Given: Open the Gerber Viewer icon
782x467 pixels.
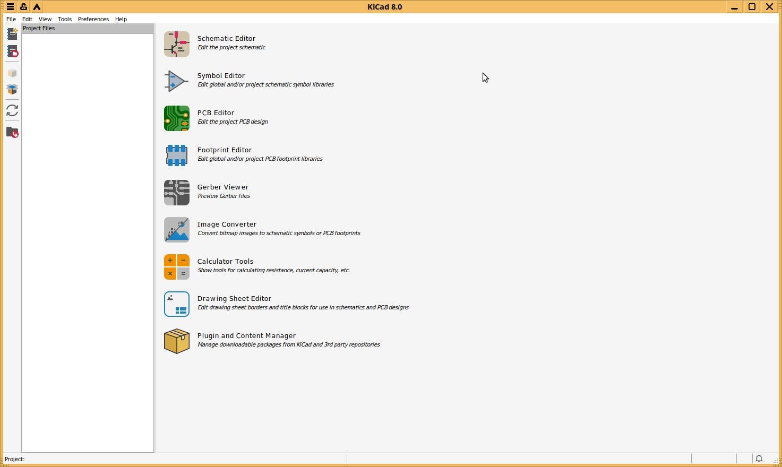Looking at the screenshot, I should coord(177,193).
